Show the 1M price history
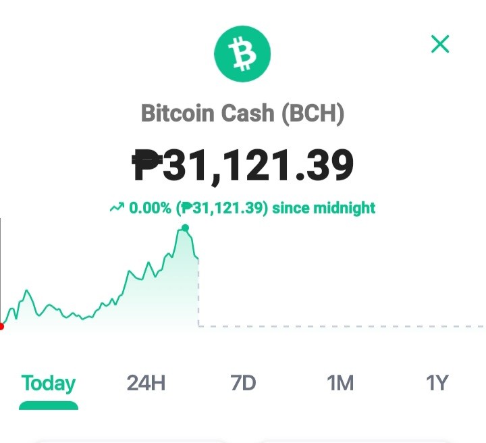 340,383
